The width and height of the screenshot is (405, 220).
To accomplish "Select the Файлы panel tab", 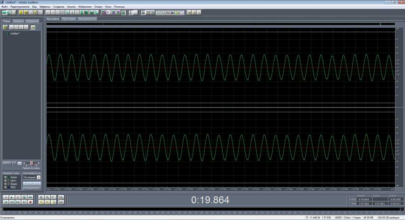I will [x=7, y=21].
